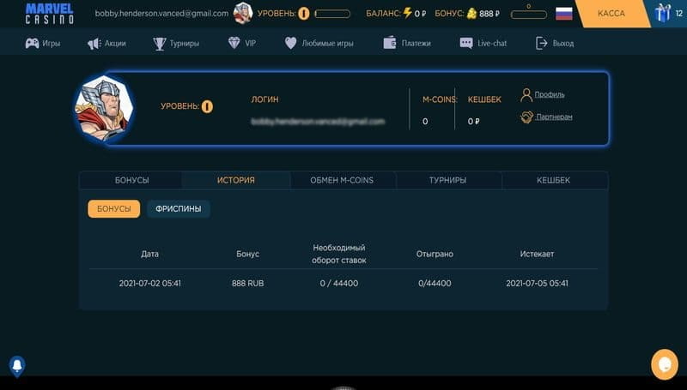Open Игры with gamepad icon
Viewport: 687px width, 390px height.
click(x=42, y=43)
